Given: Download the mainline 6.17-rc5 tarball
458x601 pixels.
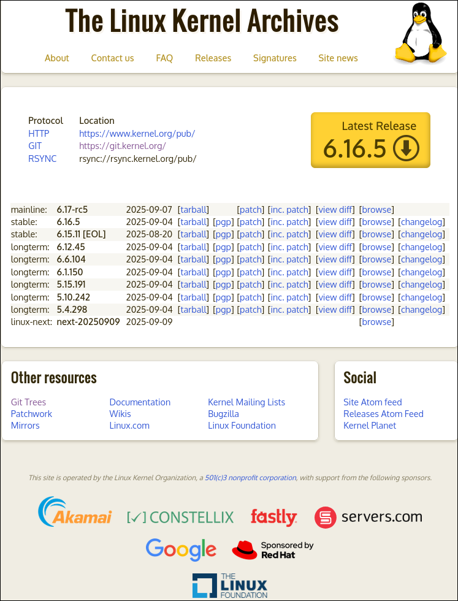Looking at the screenshot, I should 193,210.
